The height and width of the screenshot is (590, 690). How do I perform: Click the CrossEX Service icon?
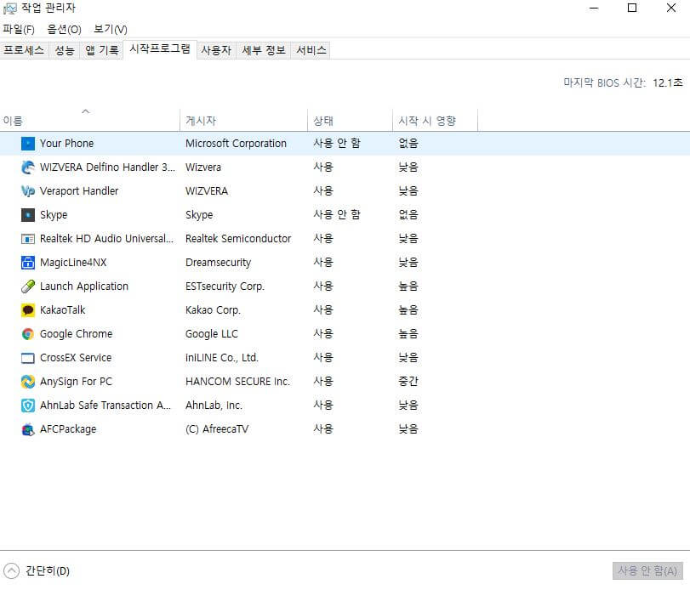[x=28, y=358]
